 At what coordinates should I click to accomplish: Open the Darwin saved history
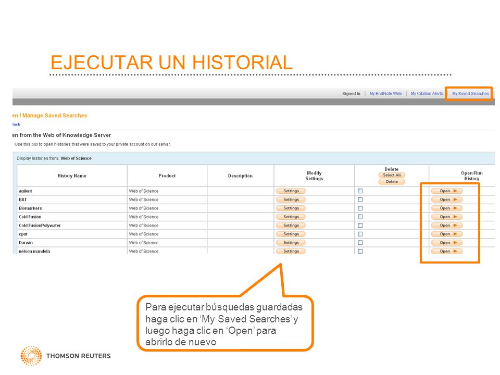pyautogui.click(x=447, y=243)
